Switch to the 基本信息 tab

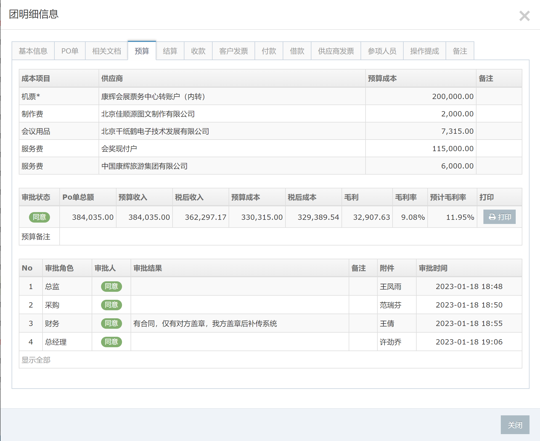pos(33,51)
